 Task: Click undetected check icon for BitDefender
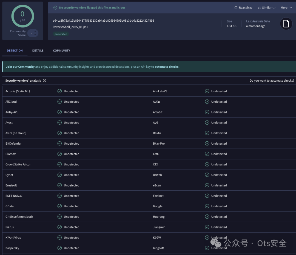(59, 144)
